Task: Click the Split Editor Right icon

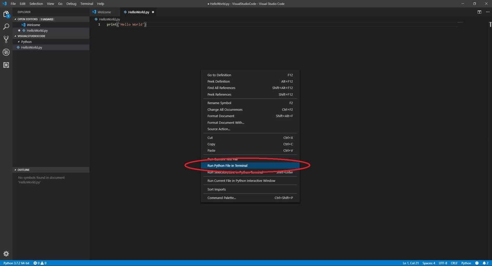Action: coord(479,12)
